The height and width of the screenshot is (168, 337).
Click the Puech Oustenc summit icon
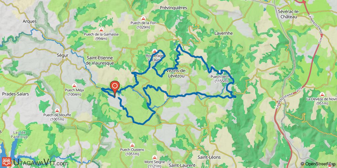[132, 145]
